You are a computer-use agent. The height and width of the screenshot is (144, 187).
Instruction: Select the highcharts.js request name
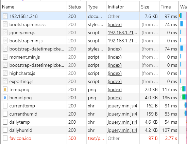pyautogui.click(x=22, y=74)
